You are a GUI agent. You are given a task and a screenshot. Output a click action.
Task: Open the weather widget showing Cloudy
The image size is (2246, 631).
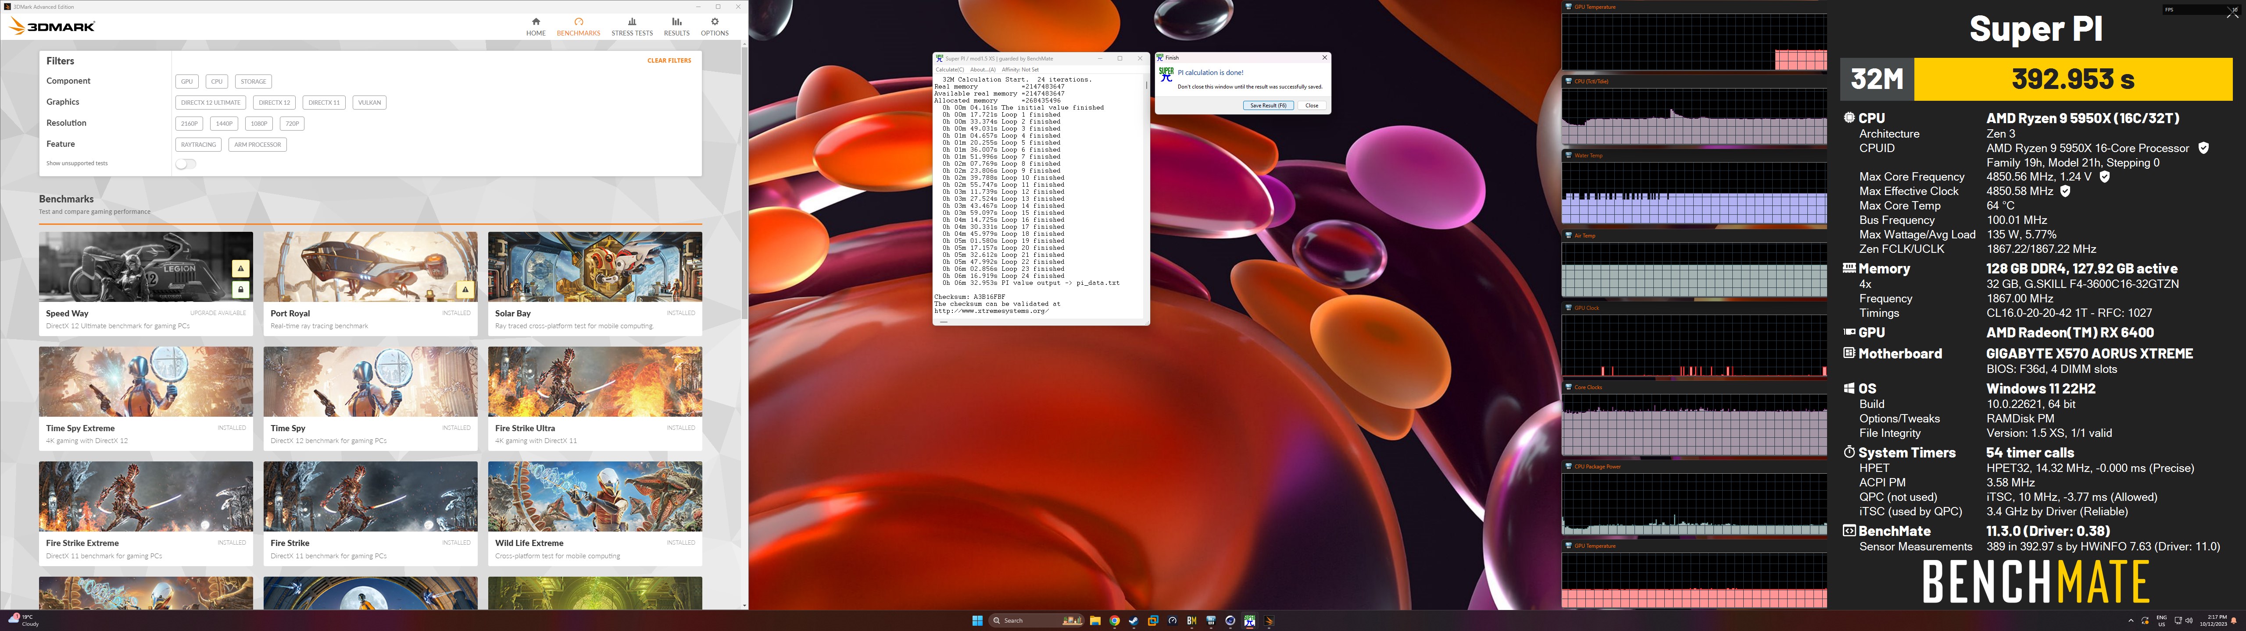click(x=25, y=620)
